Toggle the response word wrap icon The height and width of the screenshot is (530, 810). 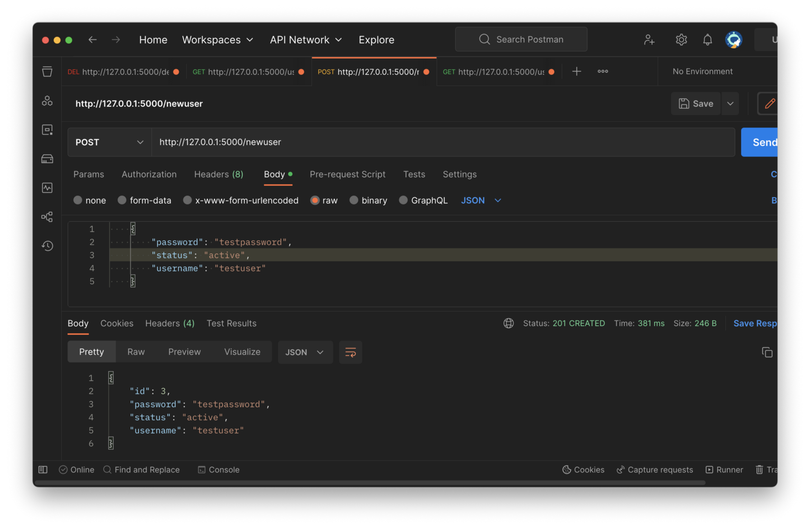click(350, 352)
